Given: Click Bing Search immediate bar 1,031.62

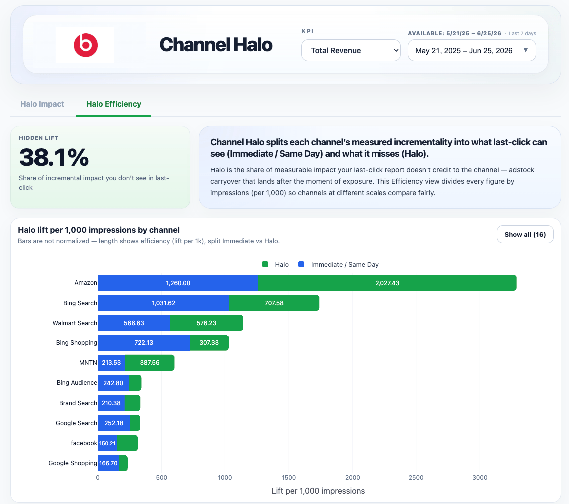Looking at the screenshot, I should [x=163, y=303].
